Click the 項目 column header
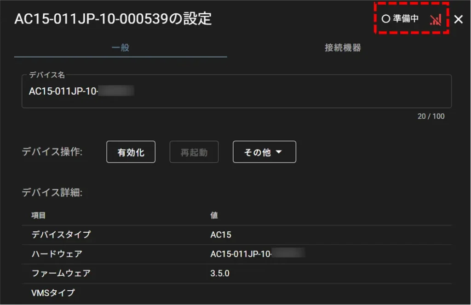Viewport: 471px width, 305px height. coord(39,215)
